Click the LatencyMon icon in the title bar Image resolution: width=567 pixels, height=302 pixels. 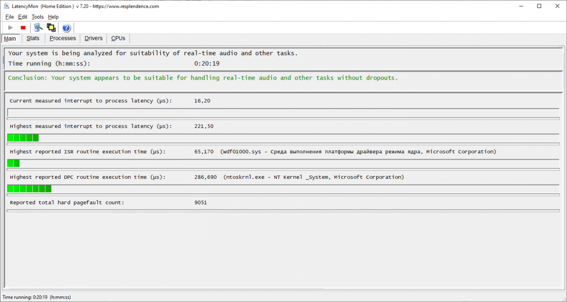pos(7,7)
